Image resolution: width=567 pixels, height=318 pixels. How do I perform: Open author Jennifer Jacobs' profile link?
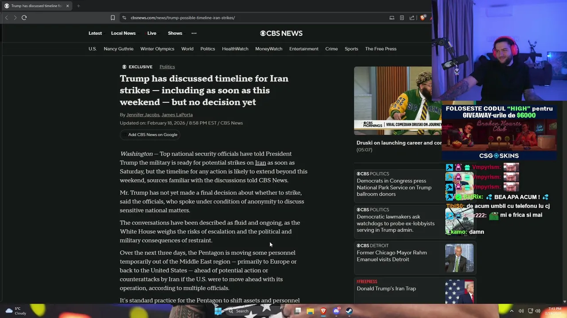click(143, 115)
